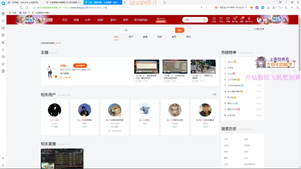The image size is (301, 169).
Task: Select the 直播 search results tab
Action: tap(145, 37)
